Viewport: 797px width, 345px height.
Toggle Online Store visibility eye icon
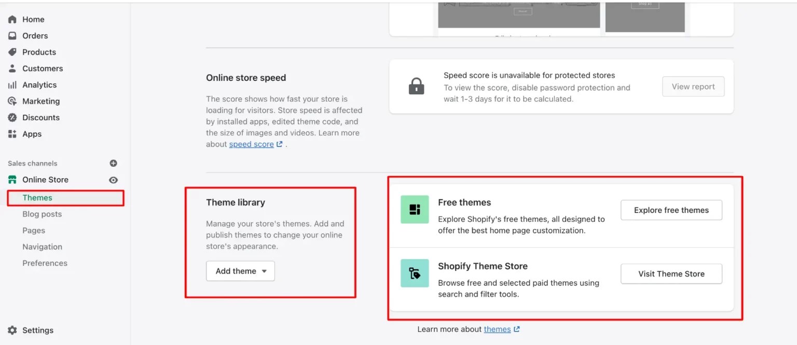(x=113, y=179)
